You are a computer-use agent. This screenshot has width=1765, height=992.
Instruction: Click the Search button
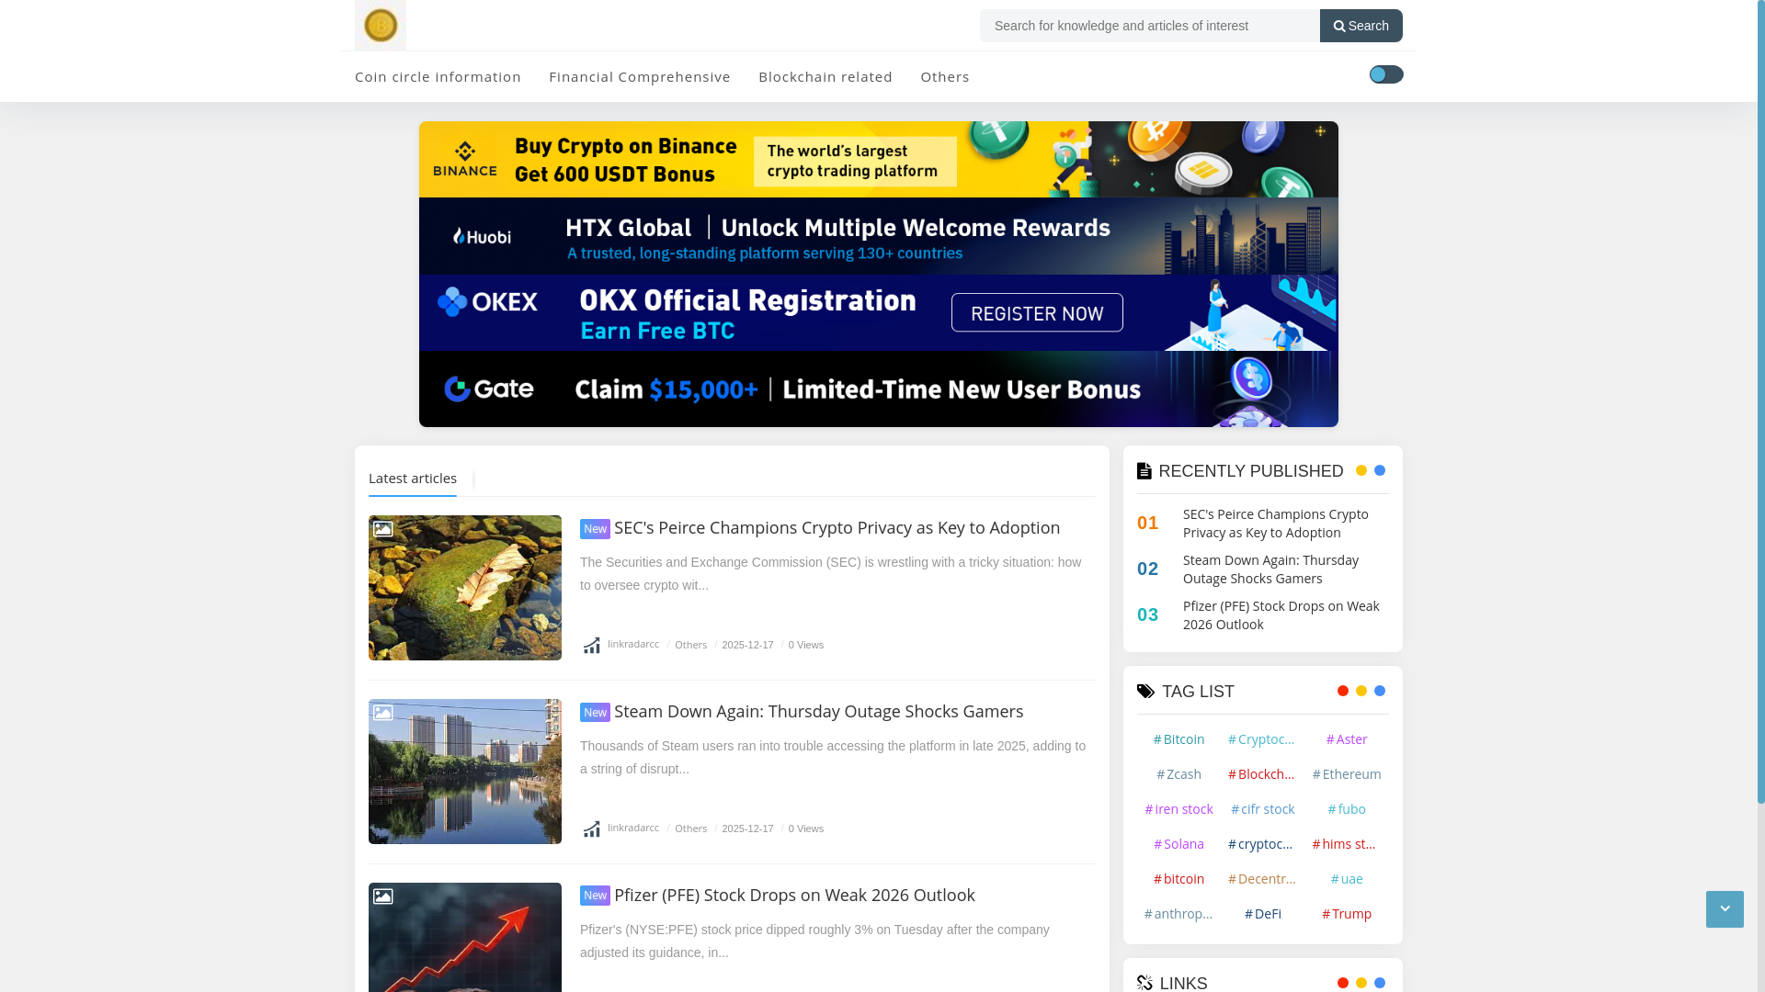coord(1361,26)
